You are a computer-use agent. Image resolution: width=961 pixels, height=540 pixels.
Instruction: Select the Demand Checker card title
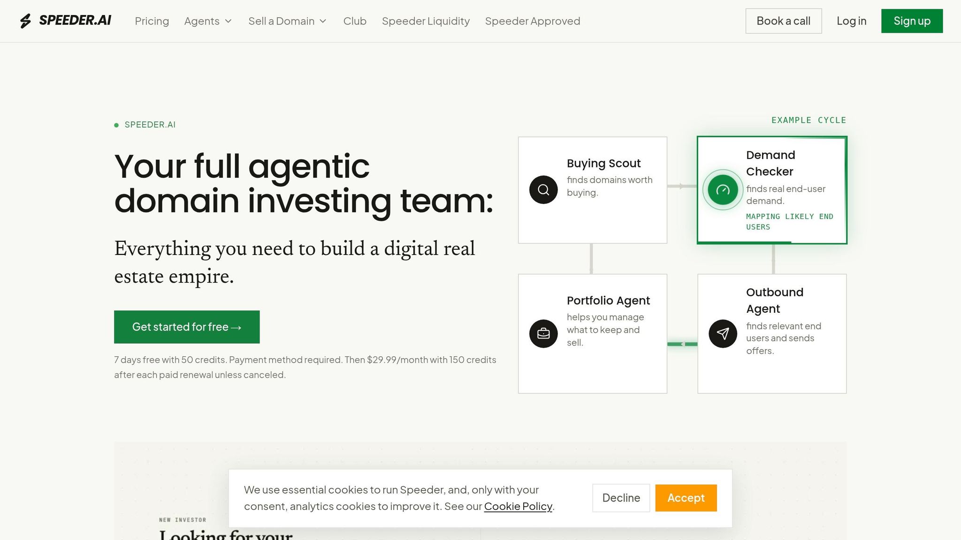pos(770,163)
